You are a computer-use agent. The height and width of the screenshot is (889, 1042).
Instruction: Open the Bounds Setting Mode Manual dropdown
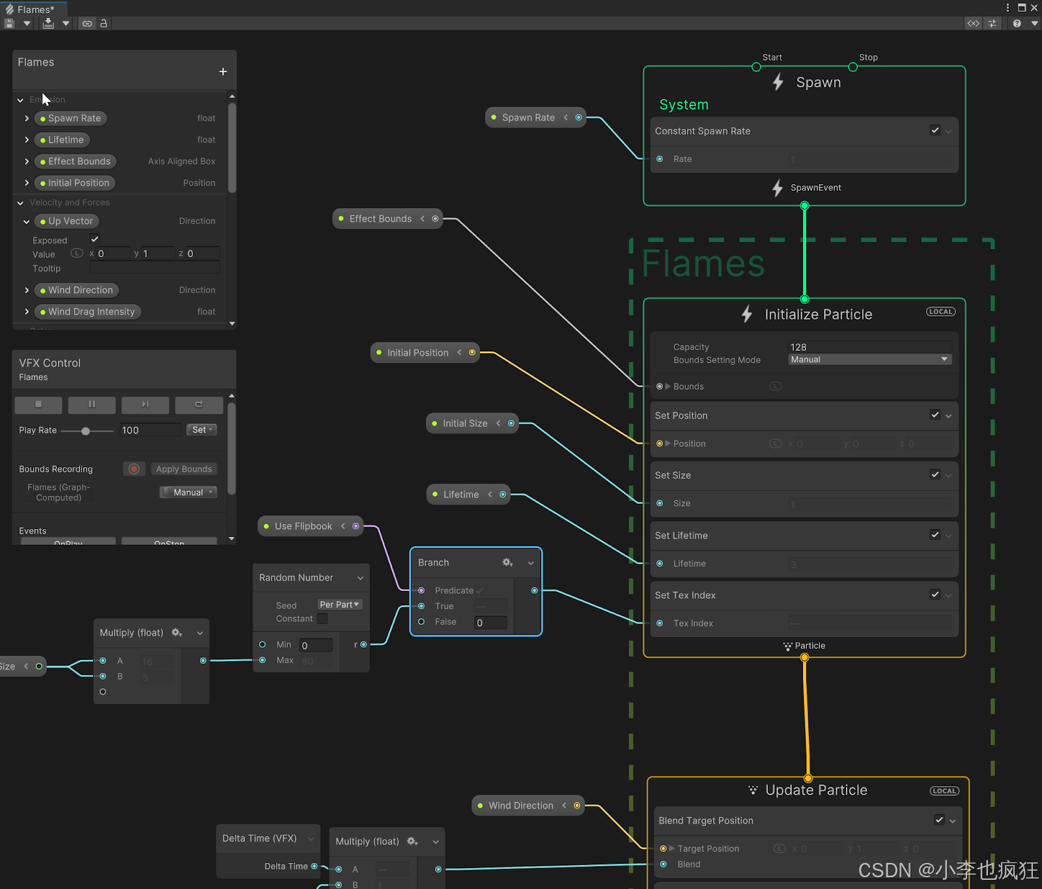click(x=870, y=359)
